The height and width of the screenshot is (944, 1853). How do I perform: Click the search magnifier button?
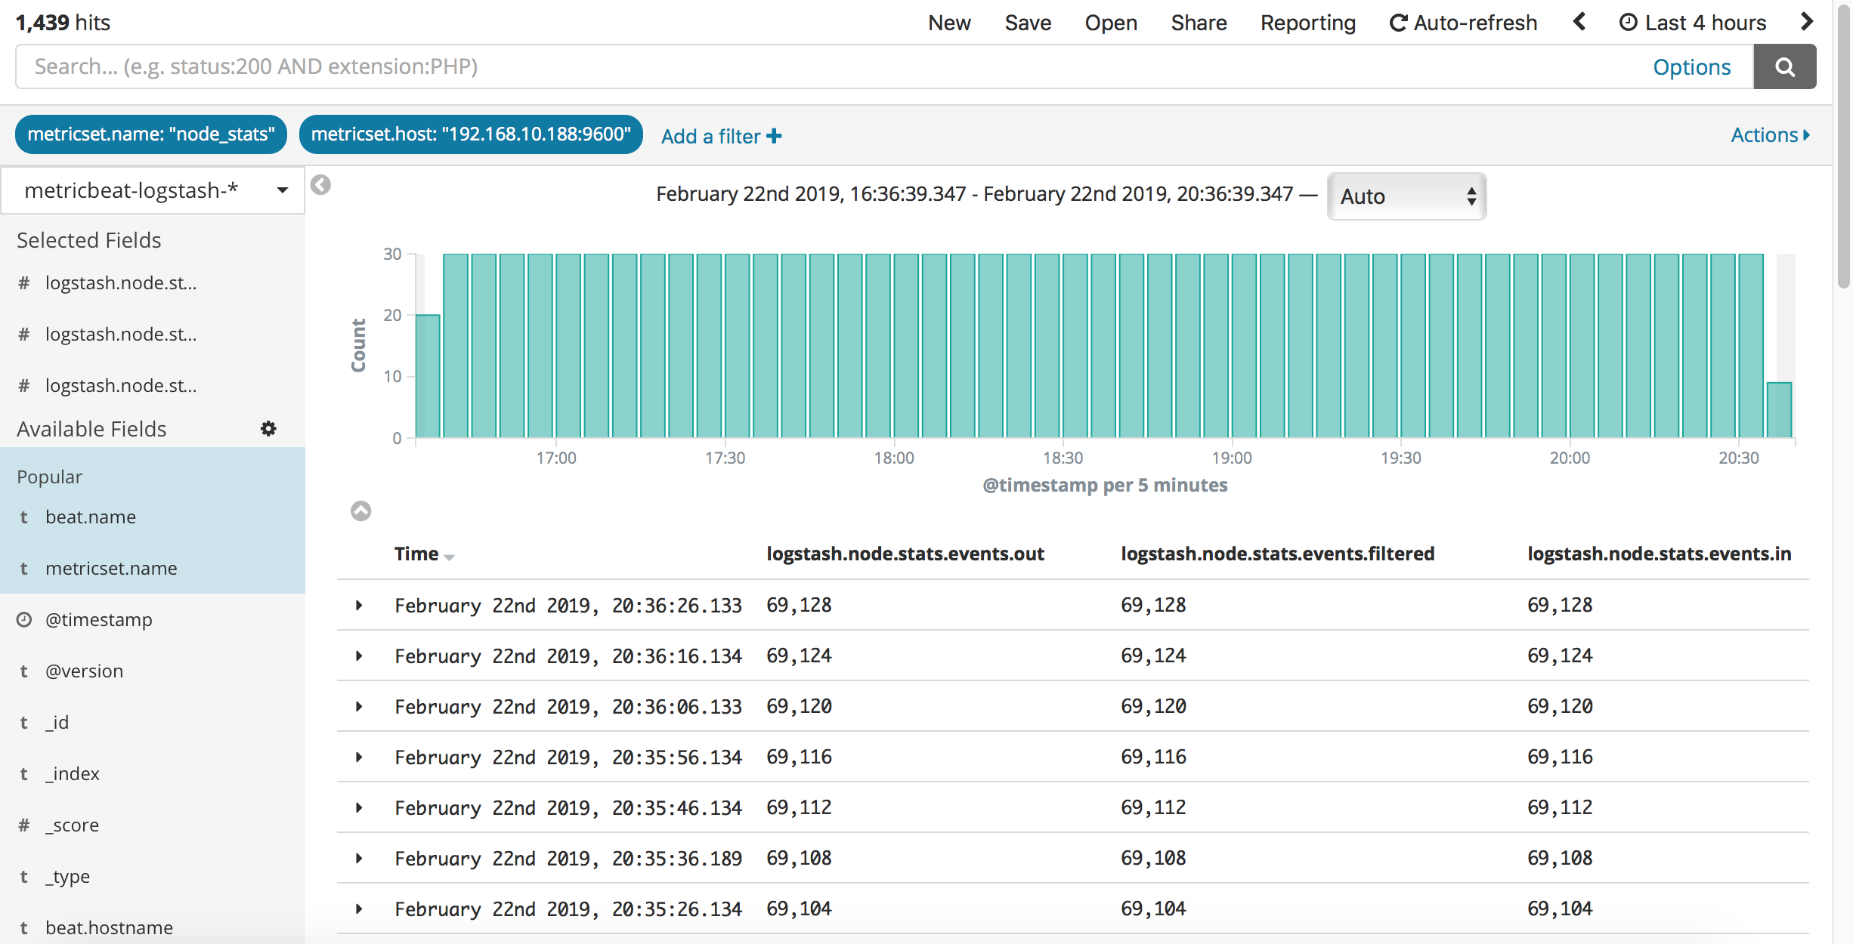[1784, 67]
